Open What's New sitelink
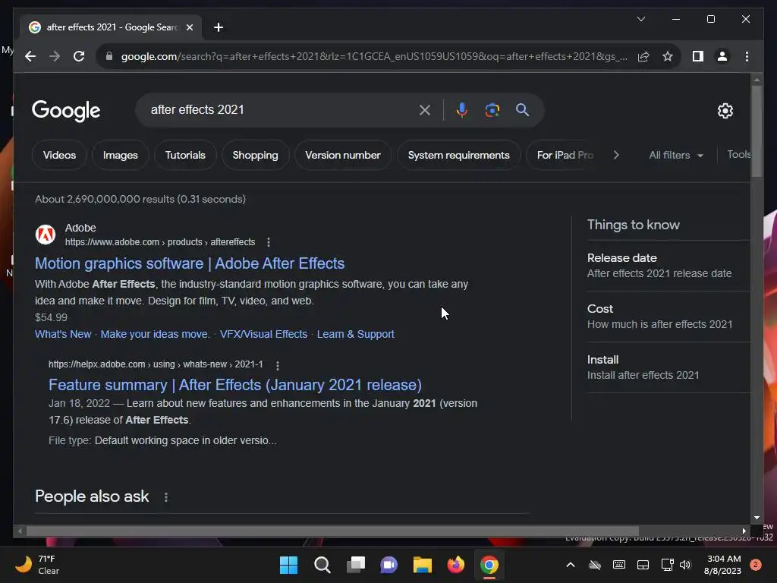The image size is (777, 583). click(63, 334)
